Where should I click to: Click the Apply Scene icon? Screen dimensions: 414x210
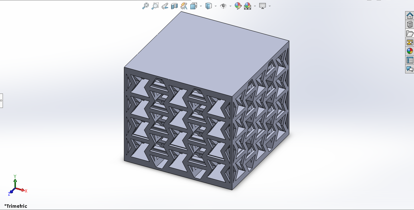[x=247, y=6]
